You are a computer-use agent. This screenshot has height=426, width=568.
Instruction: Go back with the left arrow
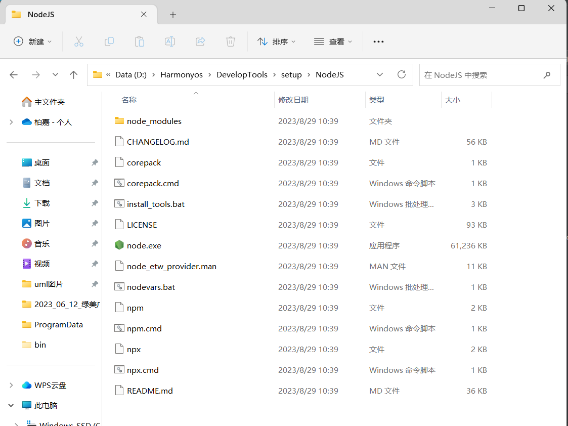click(14, 75)
